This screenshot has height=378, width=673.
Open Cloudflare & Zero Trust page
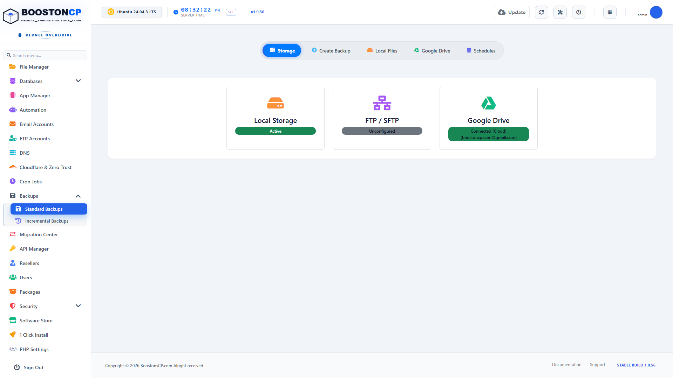46,167
